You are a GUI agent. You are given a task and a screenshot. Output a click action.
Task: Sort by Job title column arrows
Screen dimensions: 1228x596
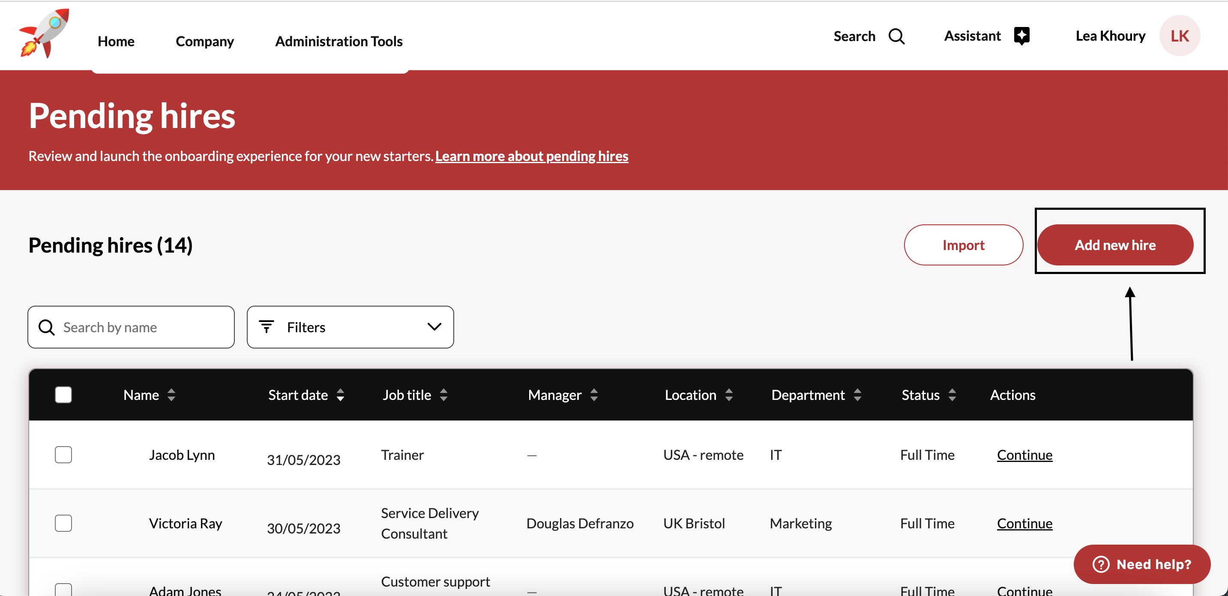click(x=443, y=395)
